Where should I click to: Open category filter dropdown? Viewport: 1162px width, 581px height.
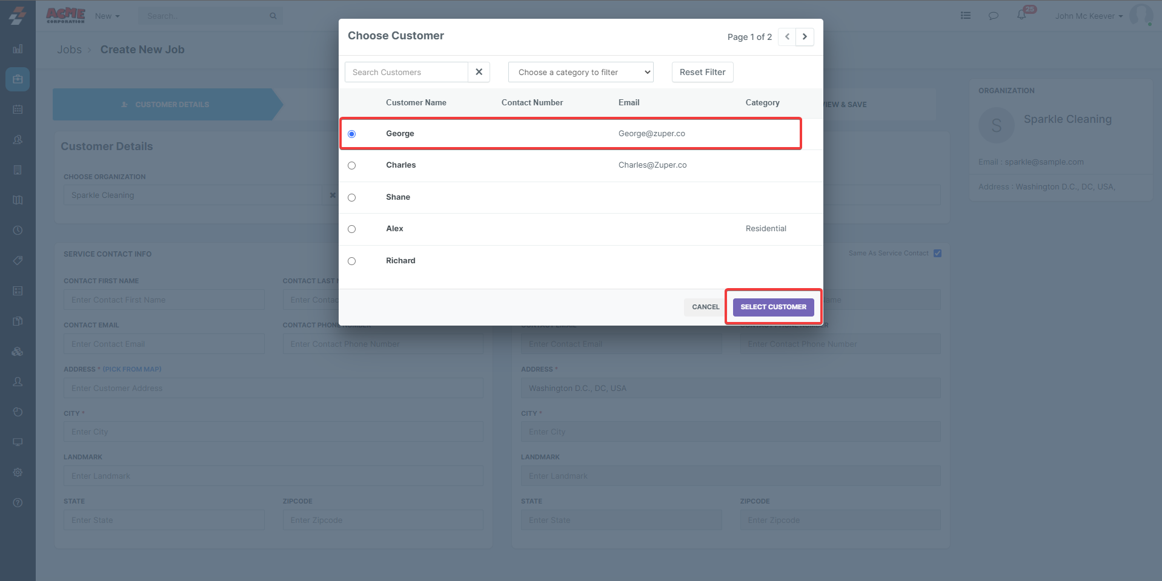[x=580, y=72]
